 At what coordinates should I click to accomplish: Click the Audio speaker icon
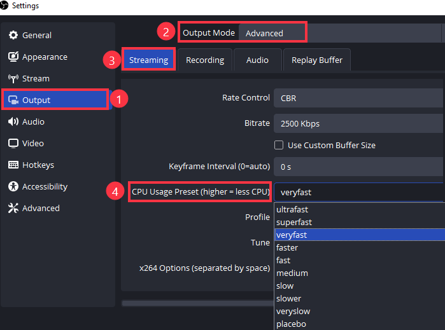click(x=13, y=121)
